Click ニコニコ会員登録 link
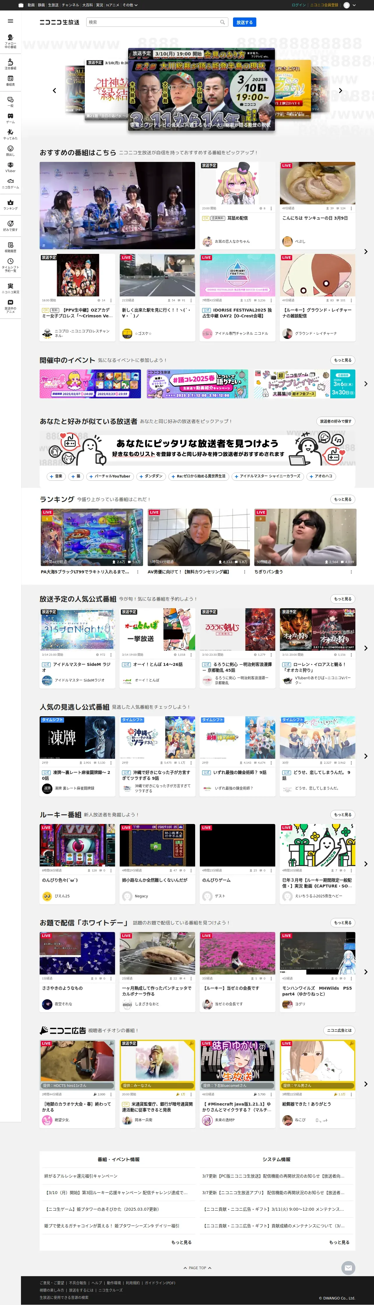The height and width of the screenshot is (1305, 374). coord(324,5)
